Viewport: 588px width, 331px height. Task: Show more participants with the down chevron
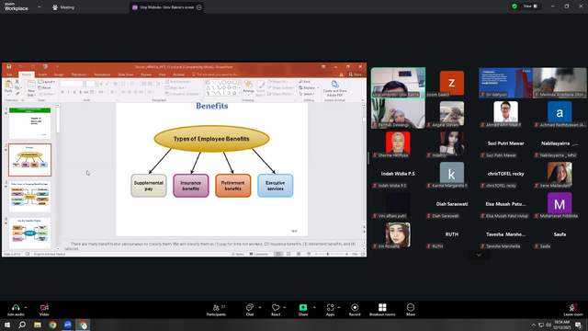coord(479,255)
